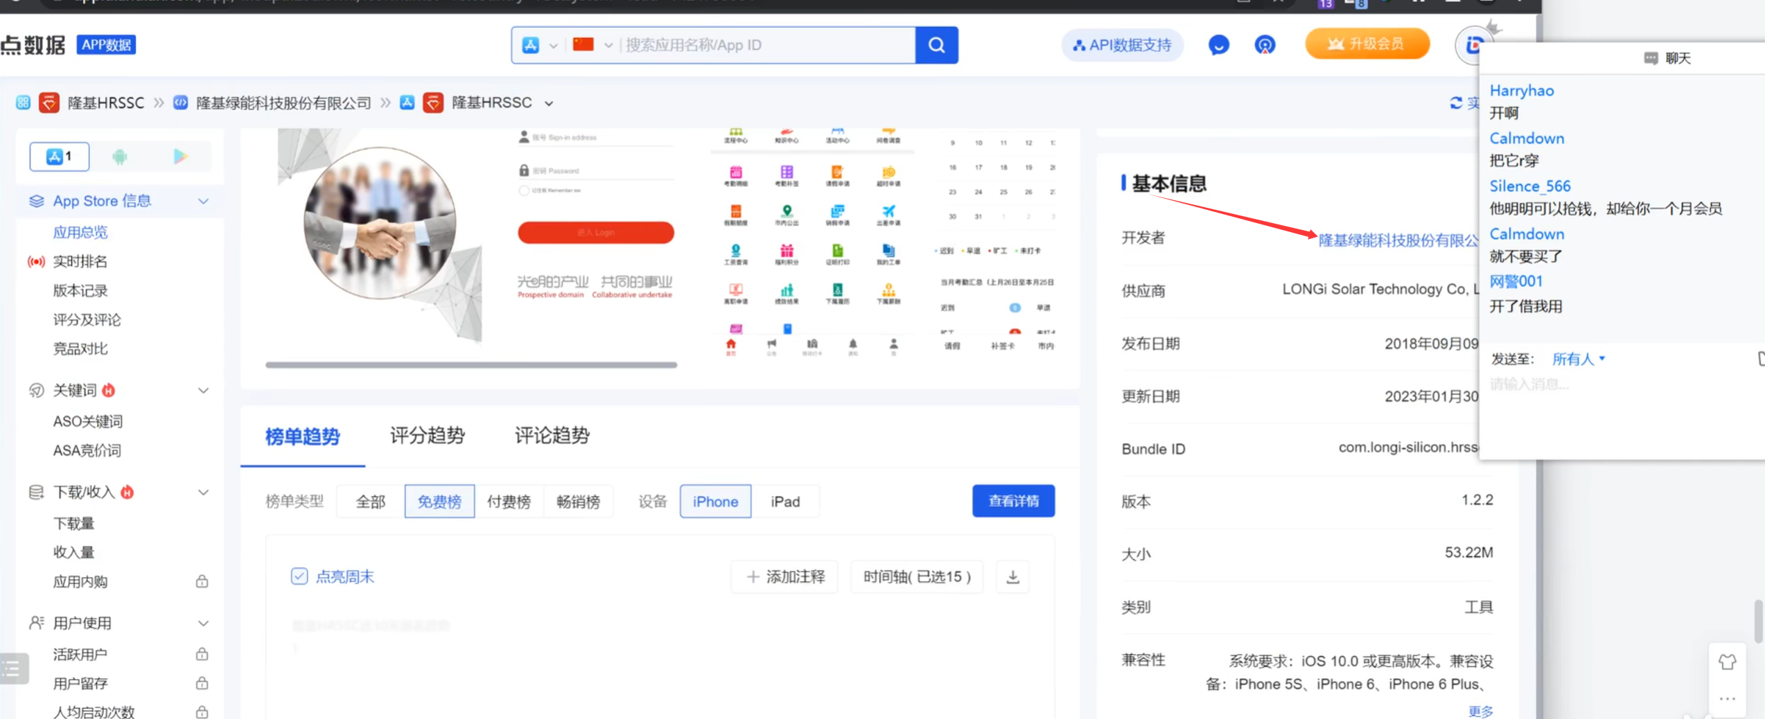Select the Google Play platform icon in sidebar
This screenshot has width=1765, height=719.
(182, 156)
